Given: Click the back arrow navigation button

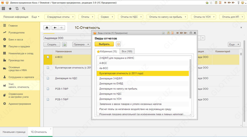Looking at the screenshot, I should coord(55,28).
